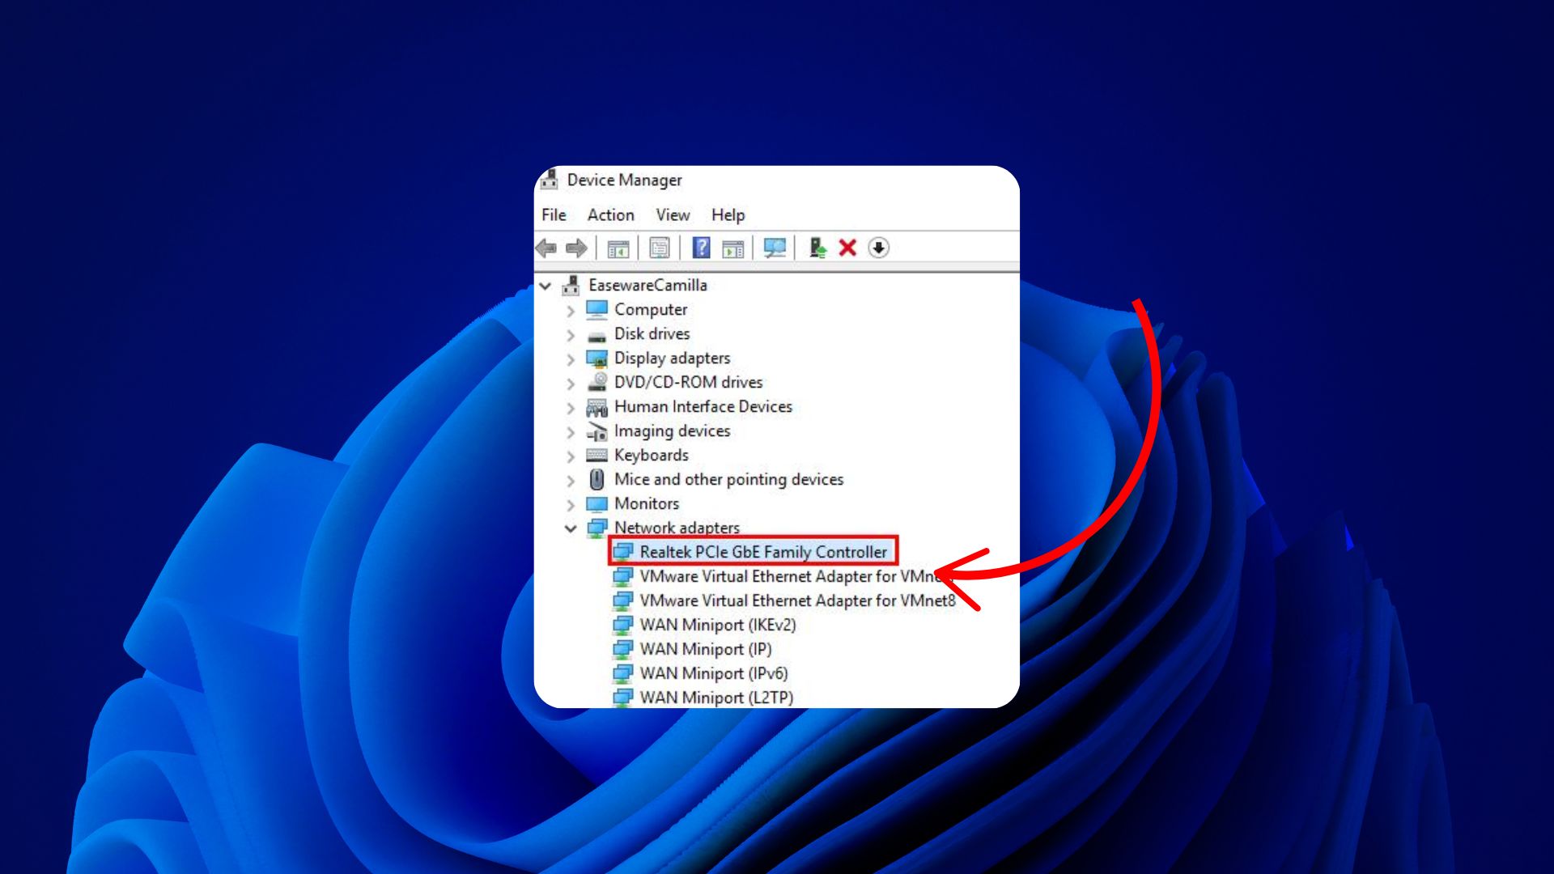Expand the Display adapters category
1554x874 pixels.
coord(571,359)
